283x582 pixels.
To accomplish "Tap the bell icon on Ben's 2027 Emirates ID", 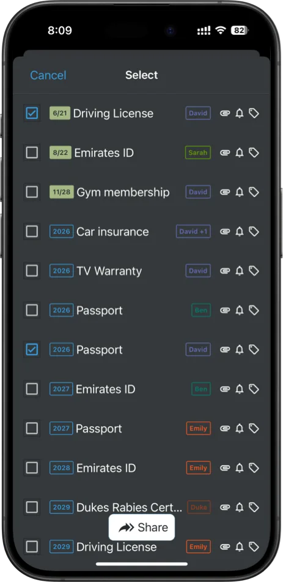I will tap(240, 389).
